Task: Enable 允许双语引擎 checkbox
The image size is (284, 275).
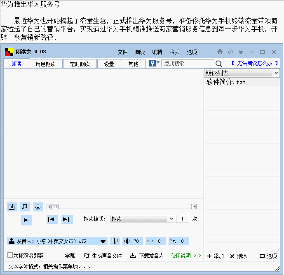Action: point(10,255)
